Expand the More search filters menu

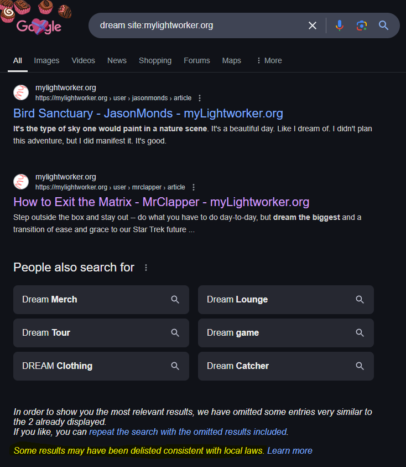point(269,60)
